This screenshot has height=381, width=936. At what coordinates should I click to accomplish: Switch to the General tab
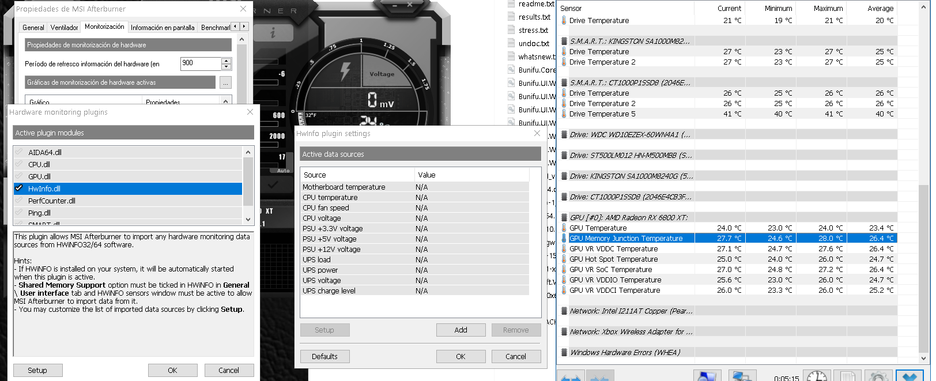[x=33, y=27]
